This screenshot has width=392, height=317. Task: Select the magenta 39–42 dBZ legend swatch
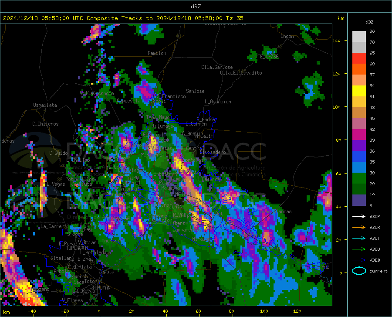359,135
